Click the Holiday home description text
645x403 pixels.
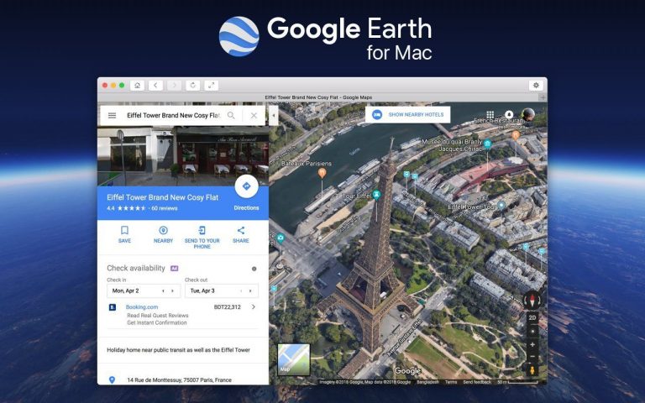179,350
